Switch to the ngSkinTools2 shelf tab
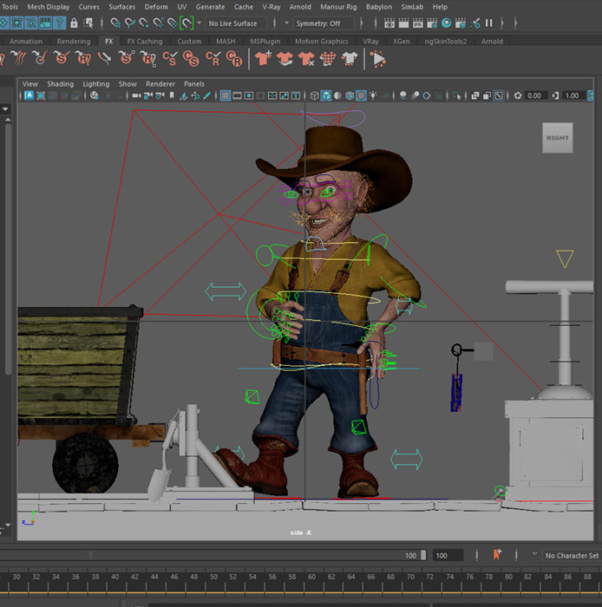Viewport: 602px width, 607px height. point(446,42)
